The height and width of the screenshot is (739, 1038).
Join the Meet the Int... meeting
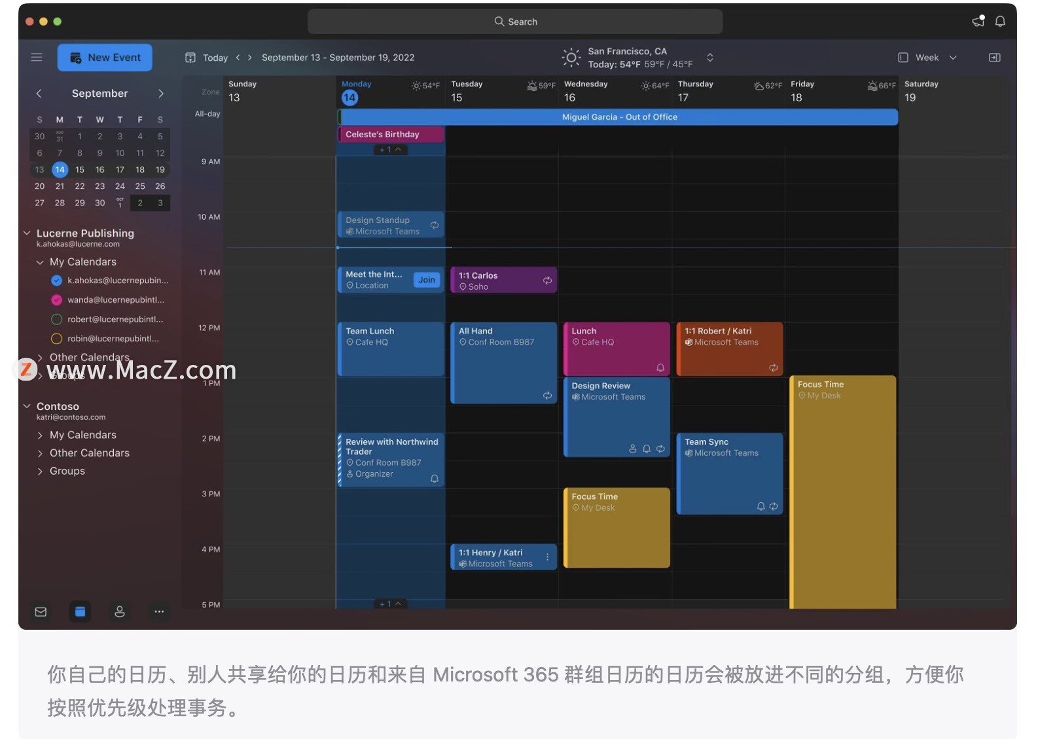427,280
